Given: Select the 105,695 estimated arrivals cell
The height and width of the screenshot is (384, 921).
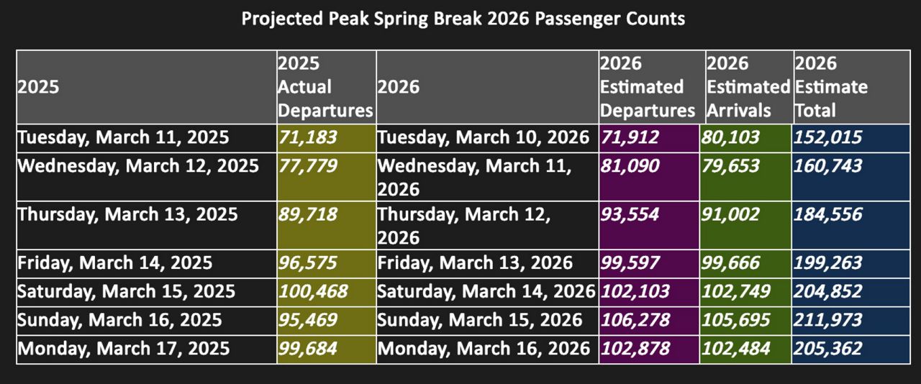Looking at the screenshot, I should [x=735, y=321].
